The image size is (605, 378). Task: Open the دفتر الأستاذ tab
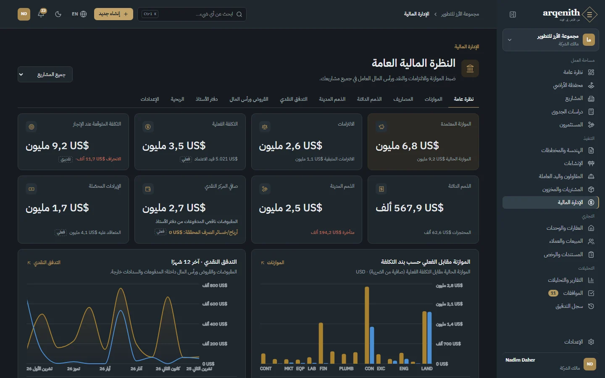point(207,99)
